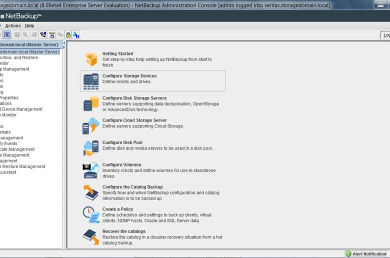Click the grayed-out save toolbar icon

coord(17,35)
